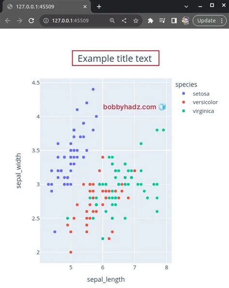
Task: Click the Update button
Action: tap(206, 21)
